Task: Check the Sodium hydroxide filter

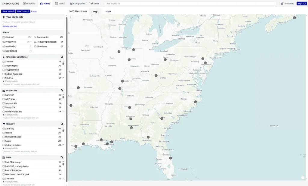Action: (x=4, y=74)
